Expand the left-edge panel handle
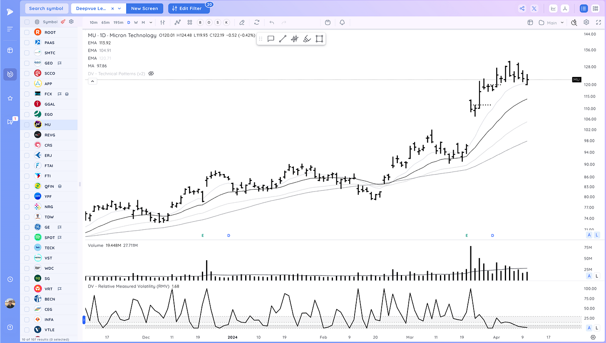 84,320
